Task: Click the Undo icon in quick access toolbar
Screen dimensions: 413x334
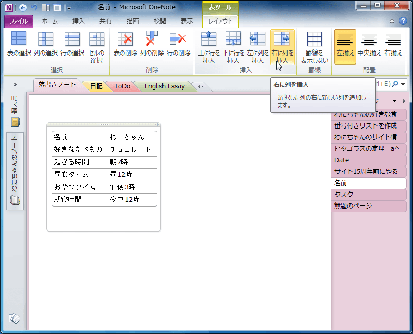Action: coord(34,8)
